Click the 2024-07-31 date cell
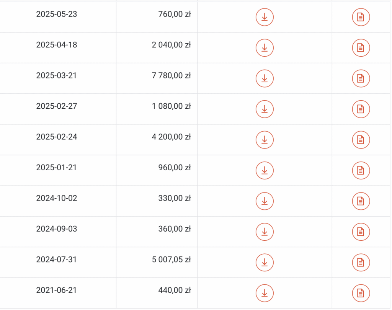392x310 pixels. point(56,259)
